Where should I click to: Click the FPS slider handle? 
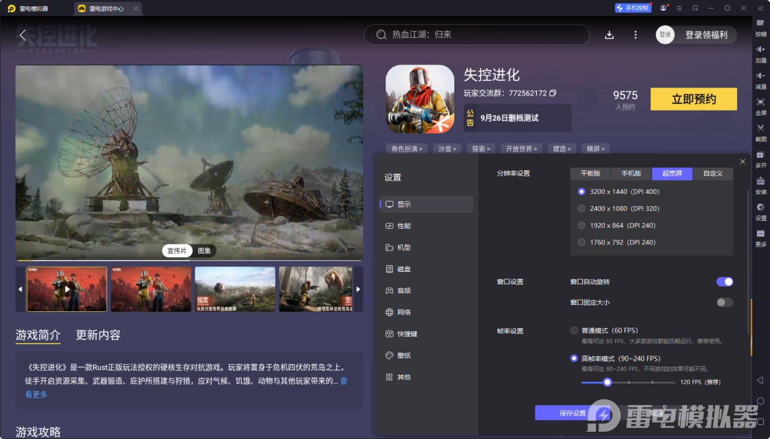[607, 382]
